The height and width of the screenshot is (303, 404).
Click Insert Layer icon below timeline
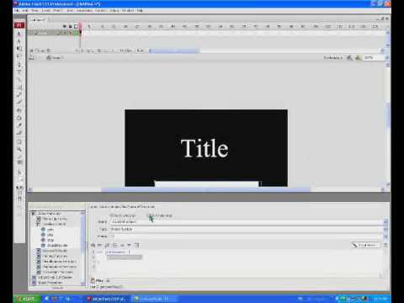(x=32, y=50)
